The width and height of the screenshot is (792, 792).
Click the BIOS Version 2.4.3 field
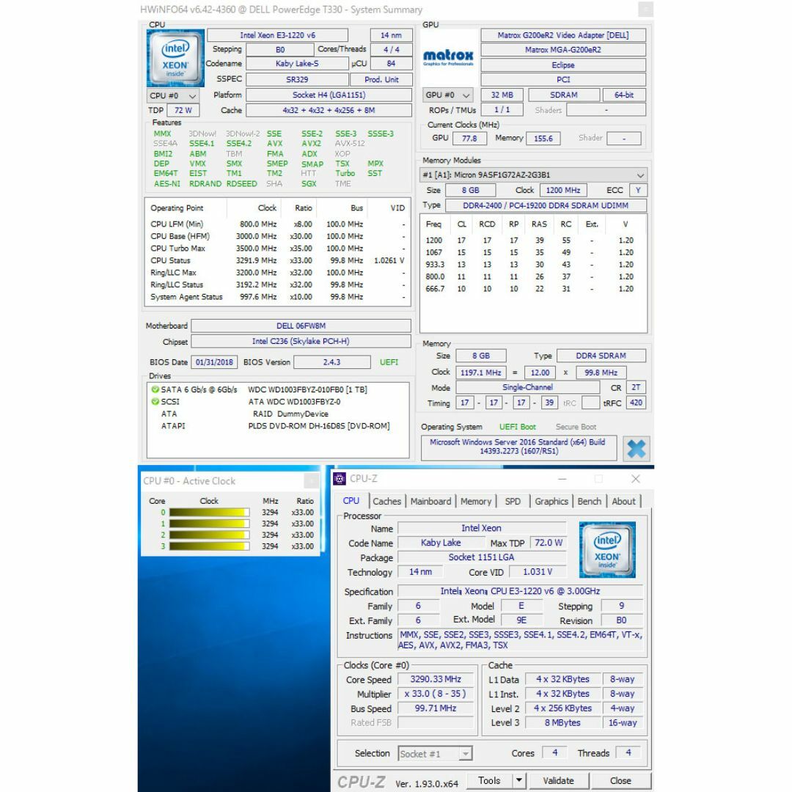pyautogui.click(x=332, y=362)
